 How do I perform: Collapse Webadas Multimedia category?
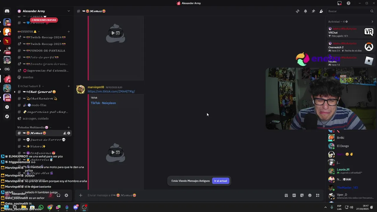tap(34, 127)
